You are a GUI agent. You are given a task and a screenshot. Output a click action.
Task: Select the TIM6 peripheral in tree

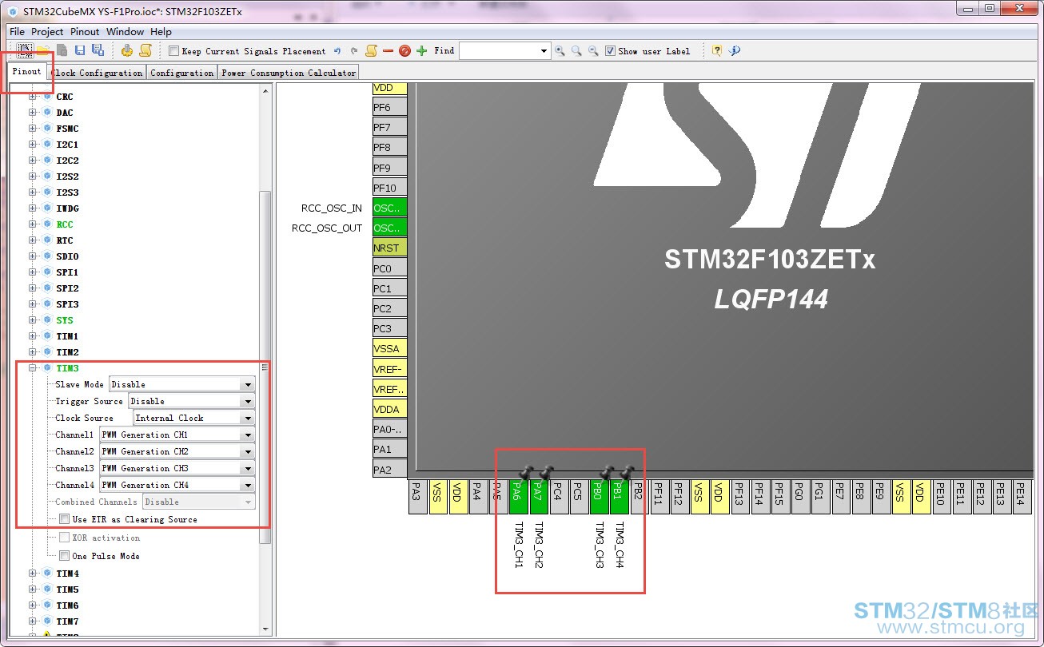click(67, 605)
